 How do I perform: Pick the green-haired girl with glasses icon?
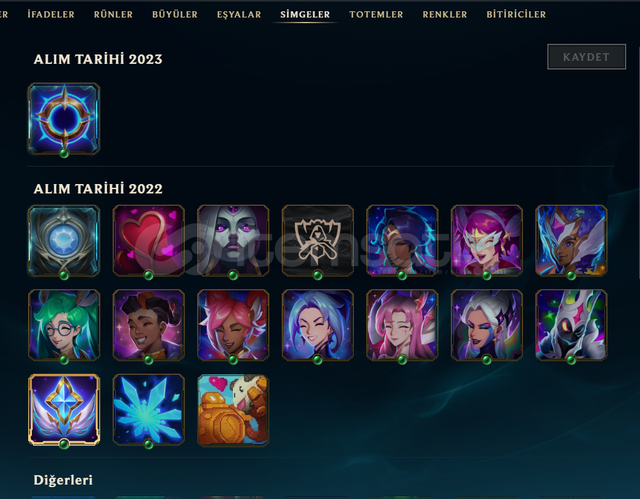[x=64, y=325]
